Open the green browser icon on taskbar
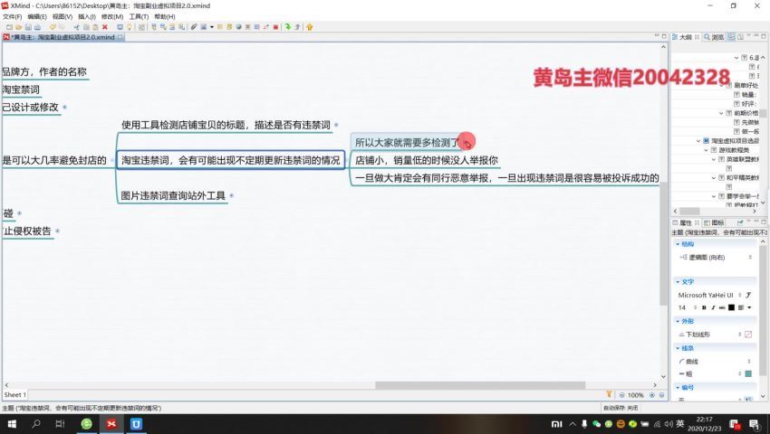This screenshot has width=770, height=434. click(86, 423)
